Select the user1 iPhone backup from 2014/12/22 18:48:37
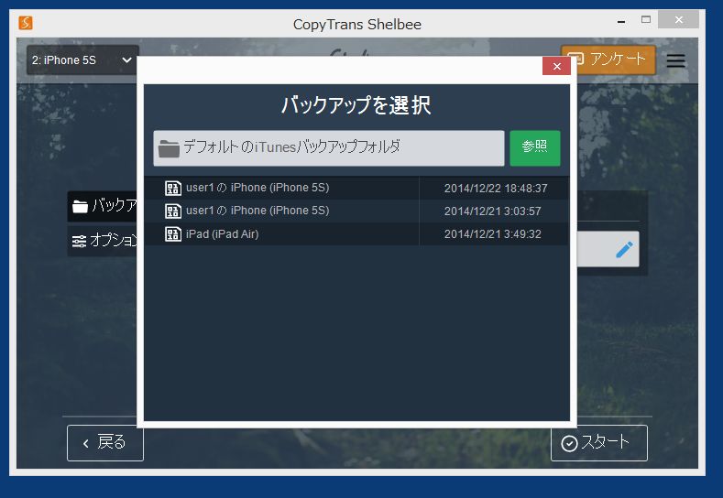Screen dimensions: 723x498 point(356,188)
